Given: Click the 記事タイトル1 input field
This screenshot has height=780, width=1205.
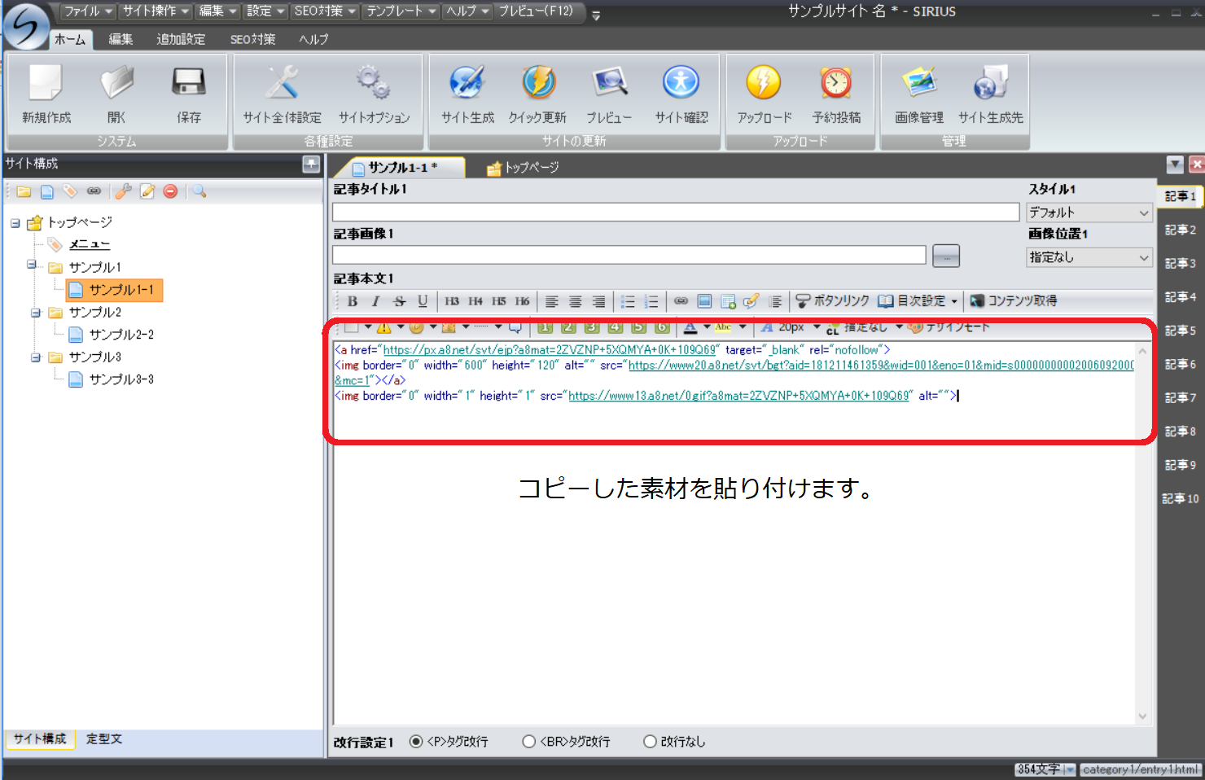Looking at the screenshot, I should click(x=675, y=213).
